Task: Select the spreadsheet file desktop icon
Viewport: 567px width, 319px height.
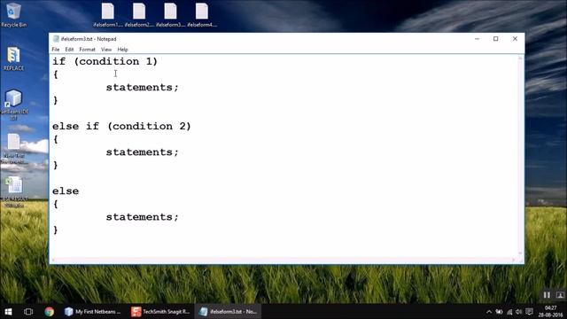Action: tap(14, 191)
